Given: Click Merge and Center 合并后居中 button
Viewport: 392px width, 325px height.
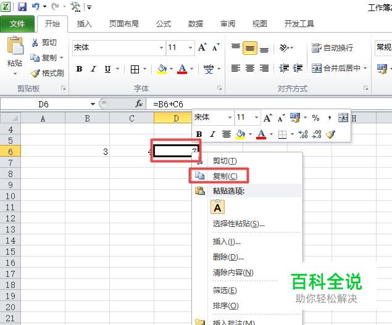Looking at the screenshot, I should click(336, 68).
